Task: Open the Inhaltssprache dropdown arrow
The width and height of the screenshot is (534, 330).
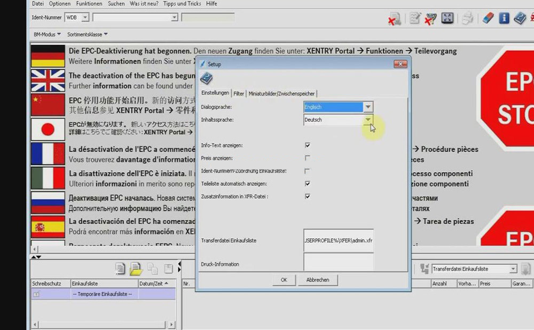Action: [x=368, y=120]
